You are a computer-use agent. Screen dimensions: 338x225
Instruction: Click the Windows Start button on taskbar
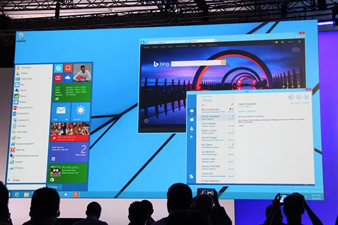pyautogui.click(x=7, y=194)
